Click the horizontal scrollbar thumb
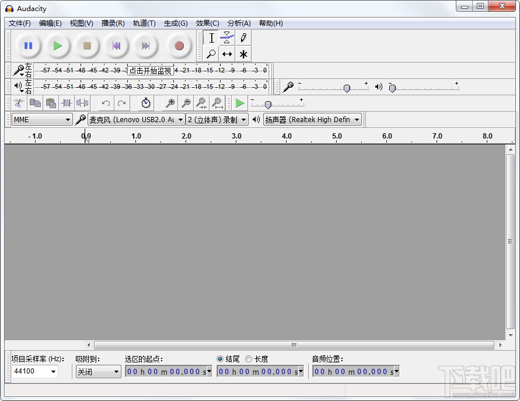The height and width of the screenshot is (401, 520). point(294,345)
